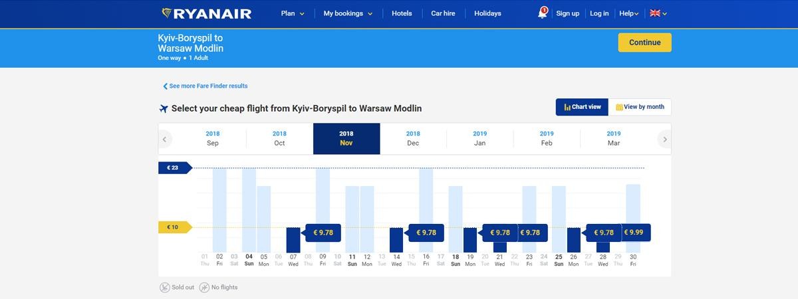Go to previous months with left arrow
This screenshot has width=798, height=299.
coord(164,140)
